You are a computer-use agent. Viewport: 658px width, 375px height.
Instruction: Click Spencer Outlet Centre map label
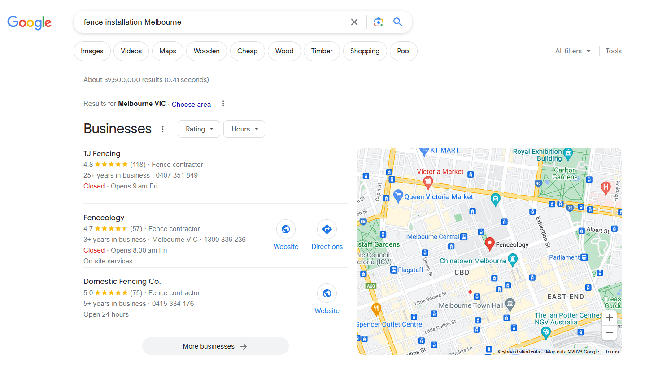pyautogui.click(x=390, y=324)
